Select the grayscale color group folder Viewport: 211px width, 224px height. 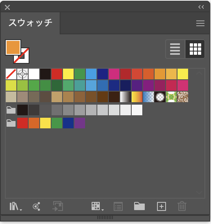[11, 110]
